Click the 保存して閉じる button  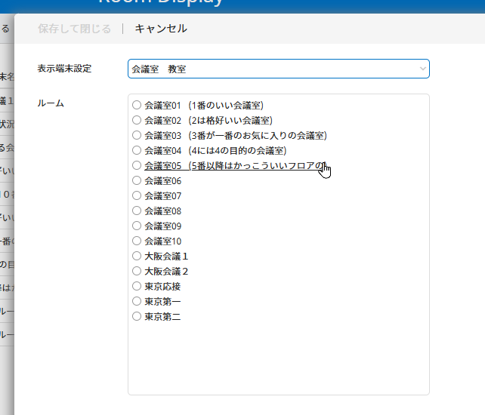point(74,29)
